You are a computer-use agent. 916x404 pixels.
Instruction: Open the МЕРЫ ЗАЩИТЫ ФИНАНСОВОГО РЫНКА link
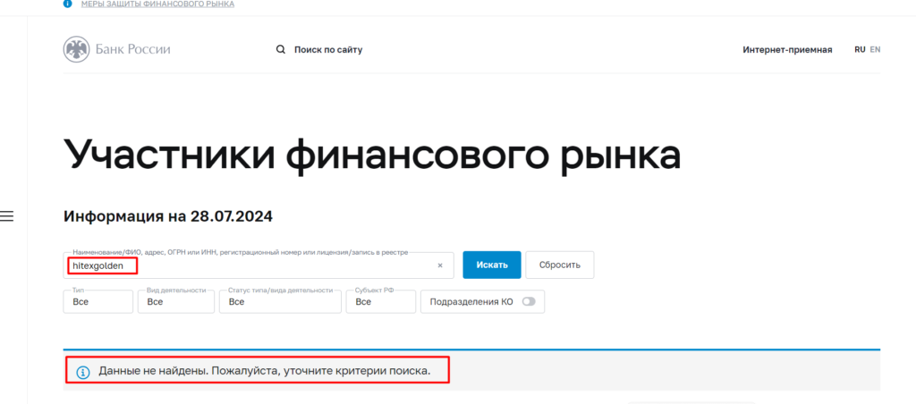pos(157,4)
